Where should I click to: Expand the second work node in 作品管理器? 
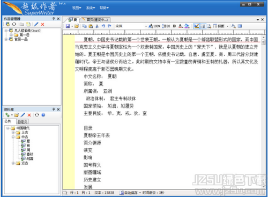point(6,39)
